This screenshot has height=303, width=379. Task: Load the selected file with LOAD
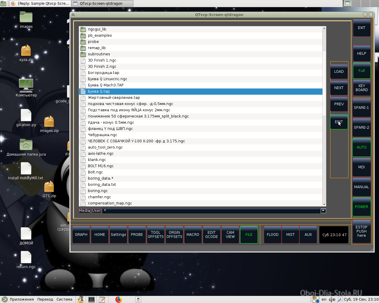tap(339, 72)
